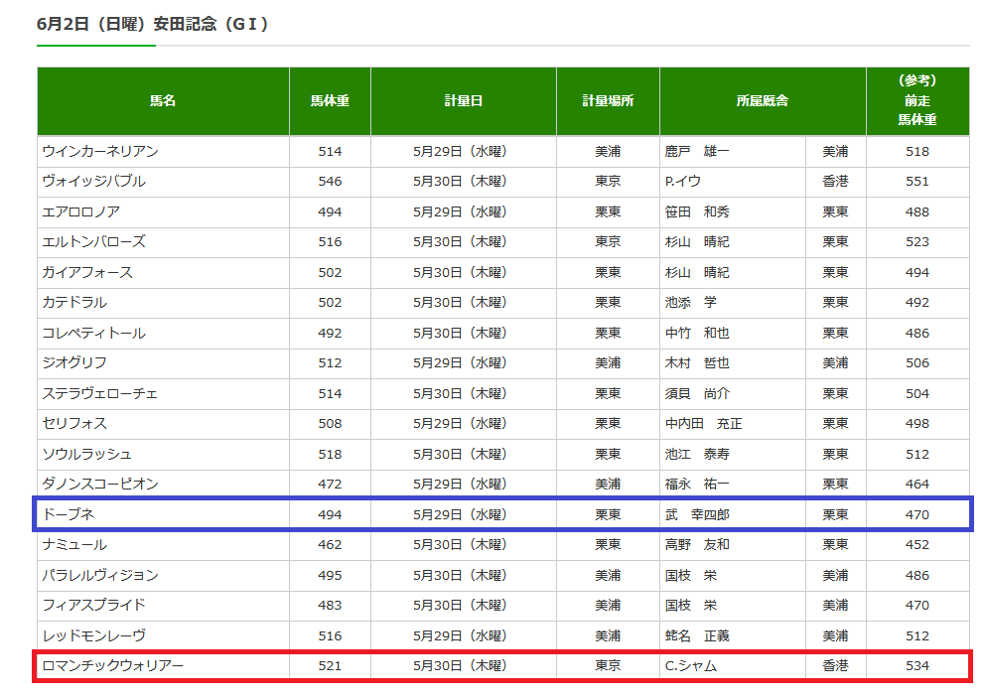Select horse name ドーブネ

tap(68, 514)
